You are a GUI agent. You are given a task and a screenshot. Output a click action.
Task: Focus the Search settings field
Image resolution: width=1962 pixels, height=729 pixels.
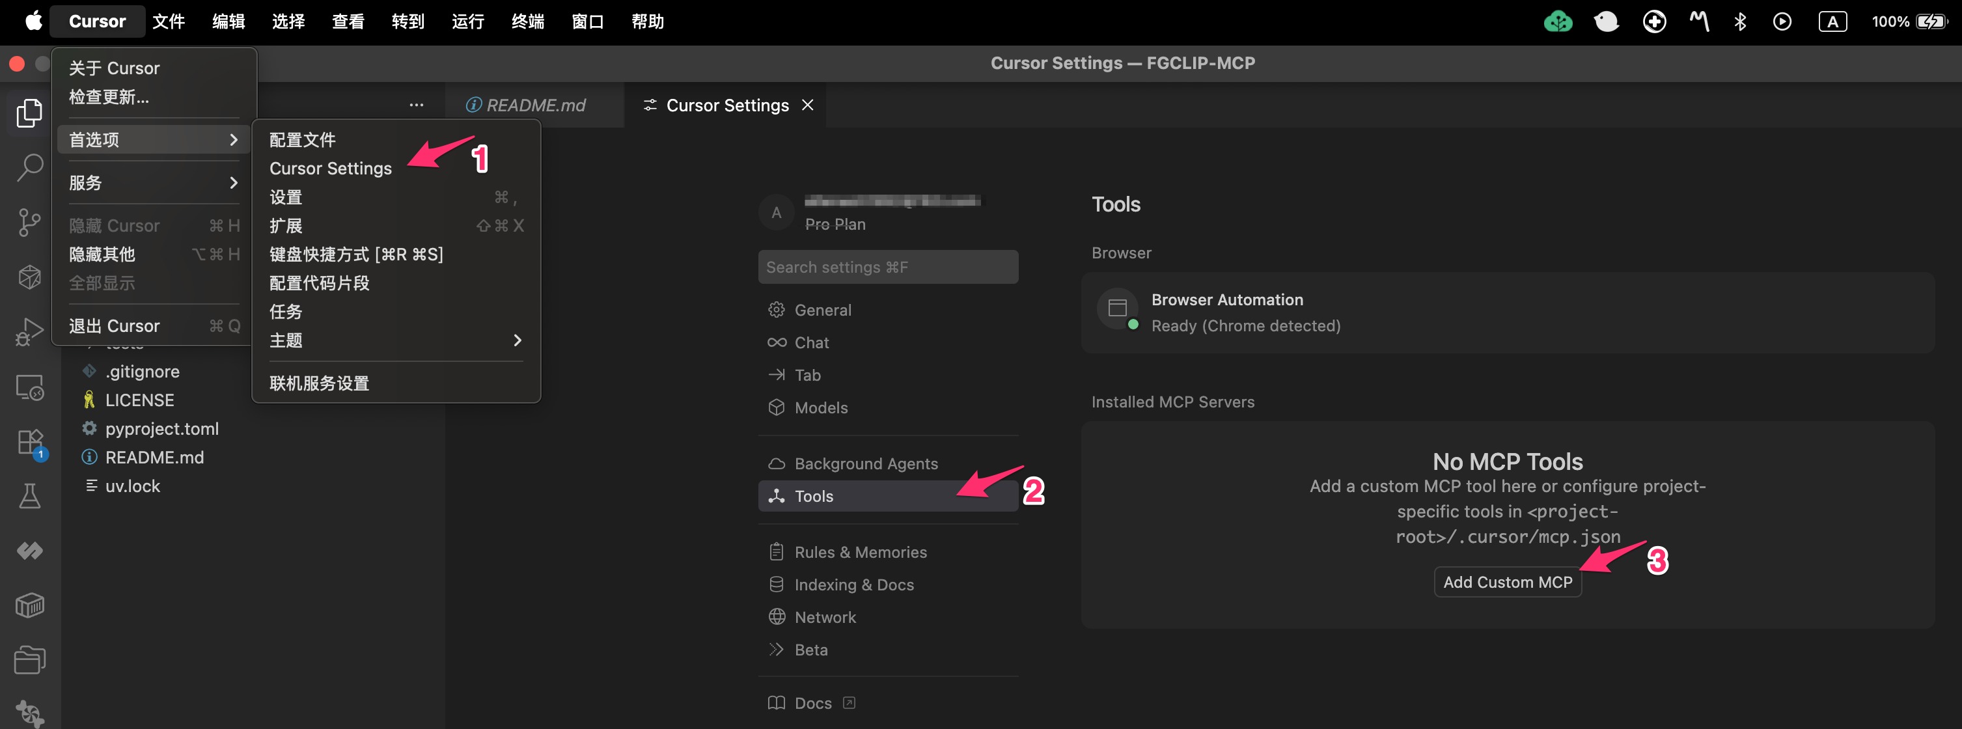[888, 268]
